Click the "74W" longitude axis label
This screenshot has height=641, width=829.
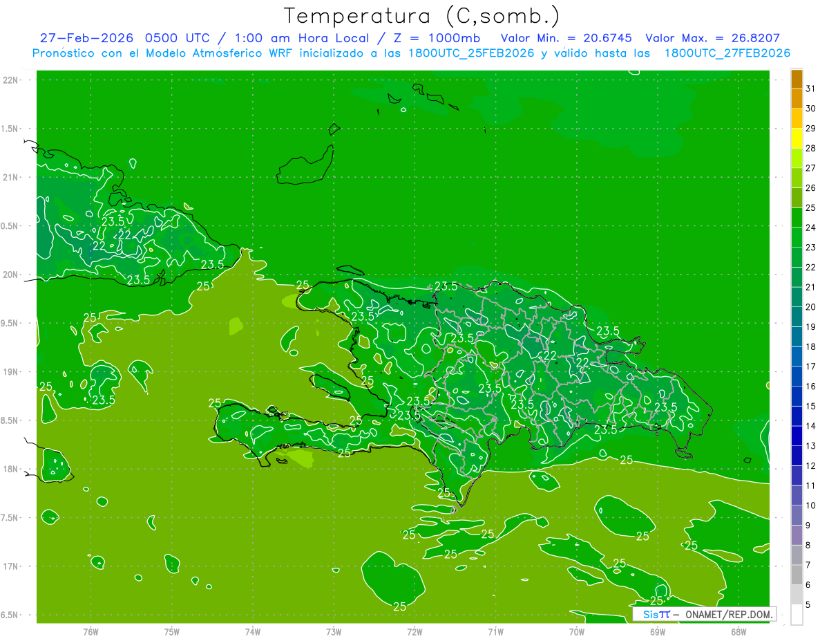pyautogui.click(x=253, y=631)
